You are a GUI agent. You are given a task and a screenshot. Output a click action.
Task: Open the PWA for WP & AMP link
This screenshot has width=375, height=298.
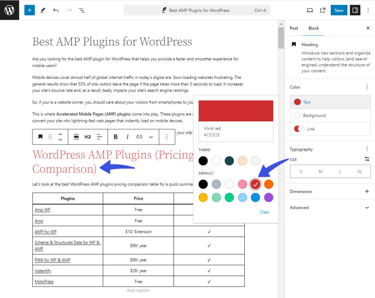tap(52, 260)
